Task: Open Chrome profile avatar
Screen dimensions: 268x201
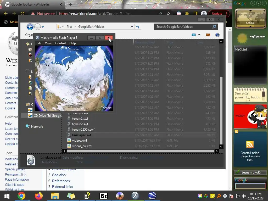Action: [204, 14]
